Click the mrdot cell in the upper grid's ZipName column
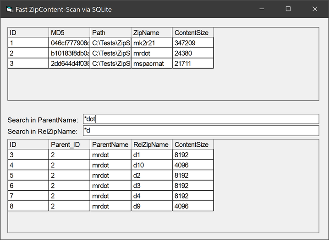The height and width of the screenshot is (240, 329). tap(152, 53)
